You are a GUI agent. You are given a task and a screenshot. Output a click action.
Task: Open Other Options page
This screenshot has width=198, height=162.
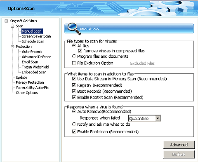27,93
